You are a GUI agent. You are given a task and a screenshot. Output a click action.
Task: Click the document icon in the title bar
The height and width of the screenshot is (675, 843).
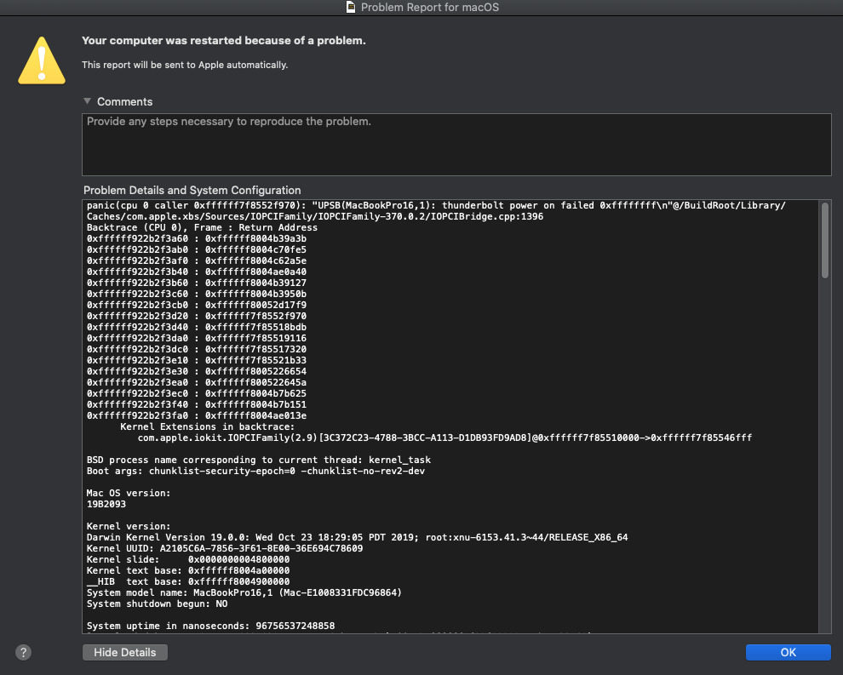click(x=350, y=8)
